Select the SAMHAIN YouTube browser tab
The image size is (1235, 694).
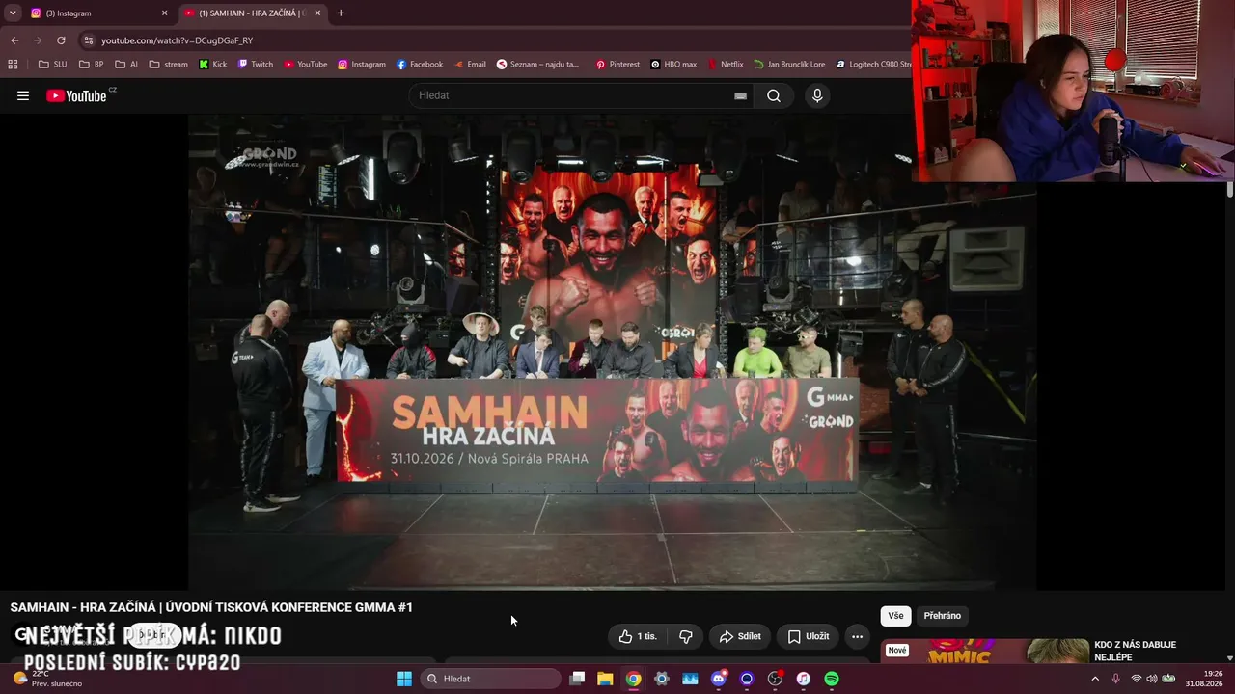tap(253, 13)
